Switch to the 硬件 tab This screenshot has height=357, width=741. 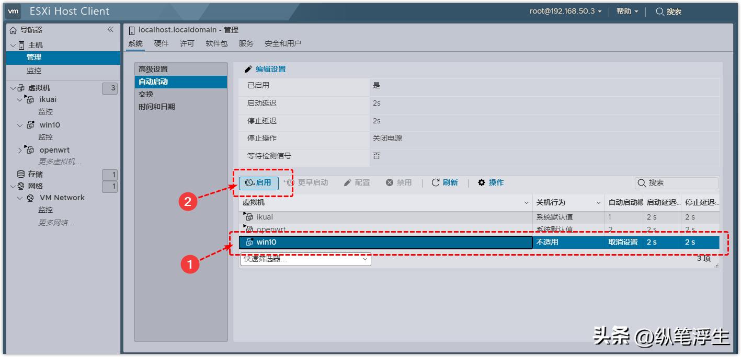161,43
